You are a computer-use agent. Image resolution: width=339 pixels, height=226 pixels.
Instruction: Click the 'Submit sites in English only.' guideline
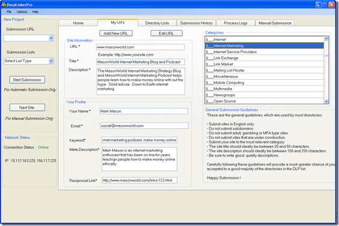230,124
